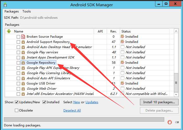
Task: Click the Android Auto API Simulators icon
Action: [23, 78]
